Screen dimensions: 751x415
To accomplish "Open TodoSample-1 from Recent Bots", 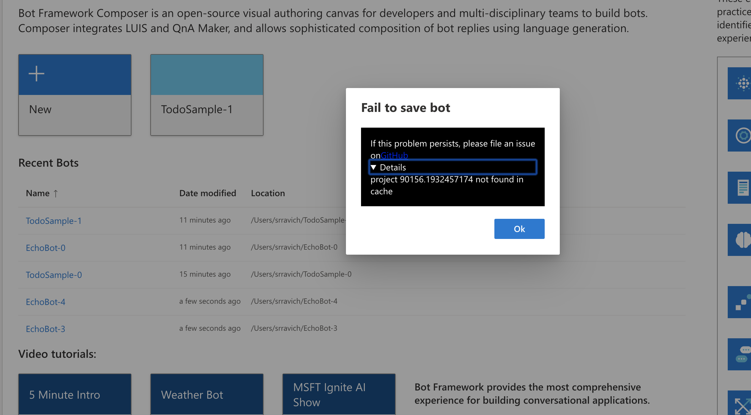I will [53, 220].
